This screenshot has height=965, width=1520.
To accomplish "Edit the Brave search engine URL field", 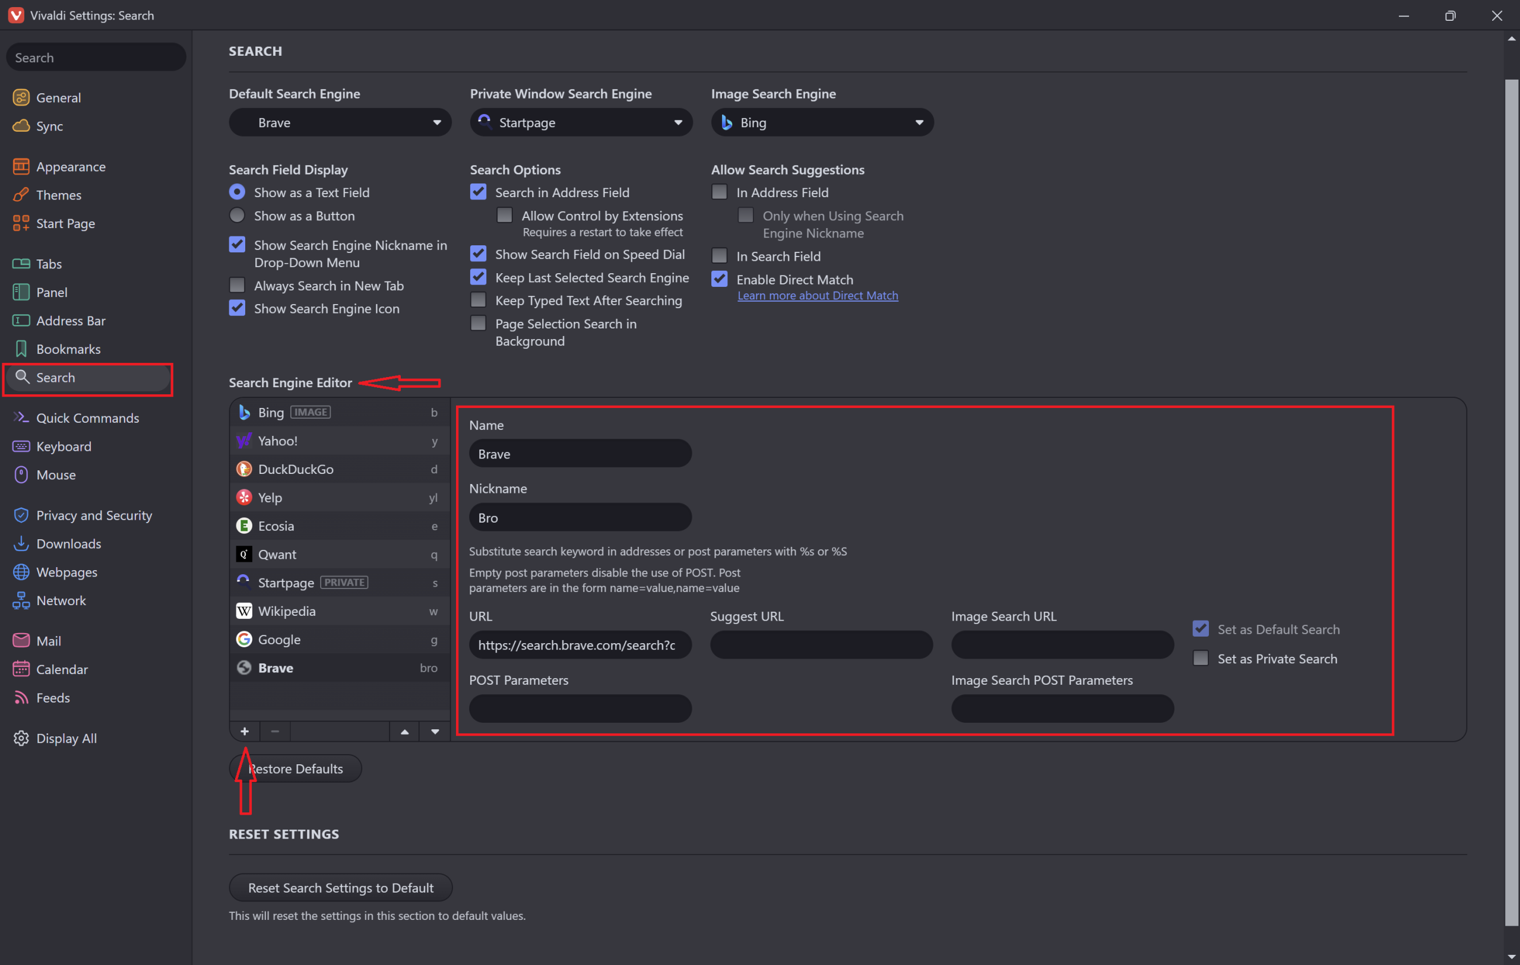I will (x=579, y=644).
